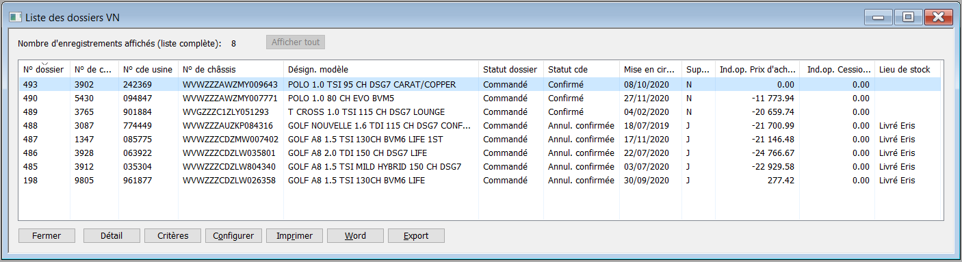The image size is (962, 262).
Task: Sort by Statut dossier column header
Action: 510,69
